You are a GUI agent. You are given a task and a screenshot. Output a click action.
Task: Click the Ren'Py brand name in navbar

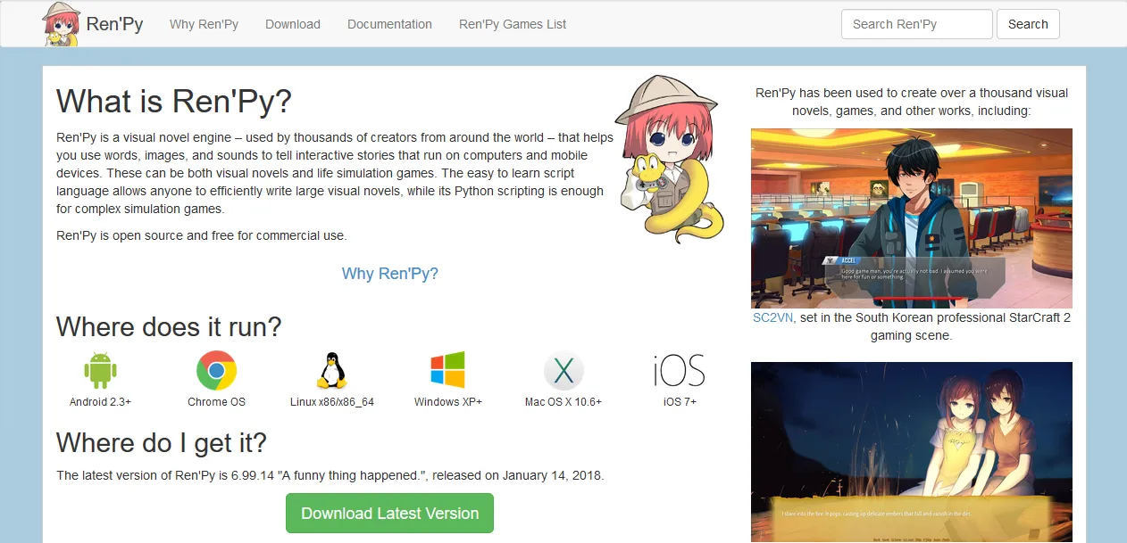(x=114, y=24)
